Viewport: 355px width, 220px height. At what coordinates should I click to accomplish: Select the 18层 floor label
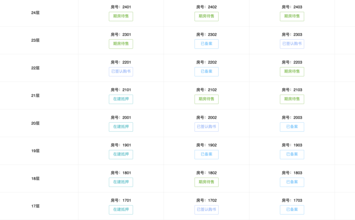(35, 179)
